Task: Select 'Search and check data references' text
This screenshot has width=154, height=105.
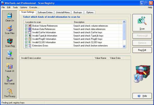Action: tap(89, 29)
